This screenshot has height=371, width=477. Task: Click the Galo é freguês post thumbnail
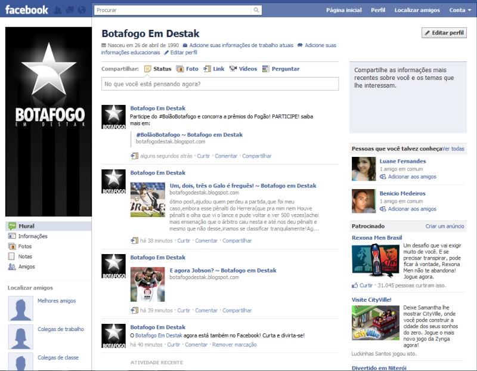pos(148,200)
